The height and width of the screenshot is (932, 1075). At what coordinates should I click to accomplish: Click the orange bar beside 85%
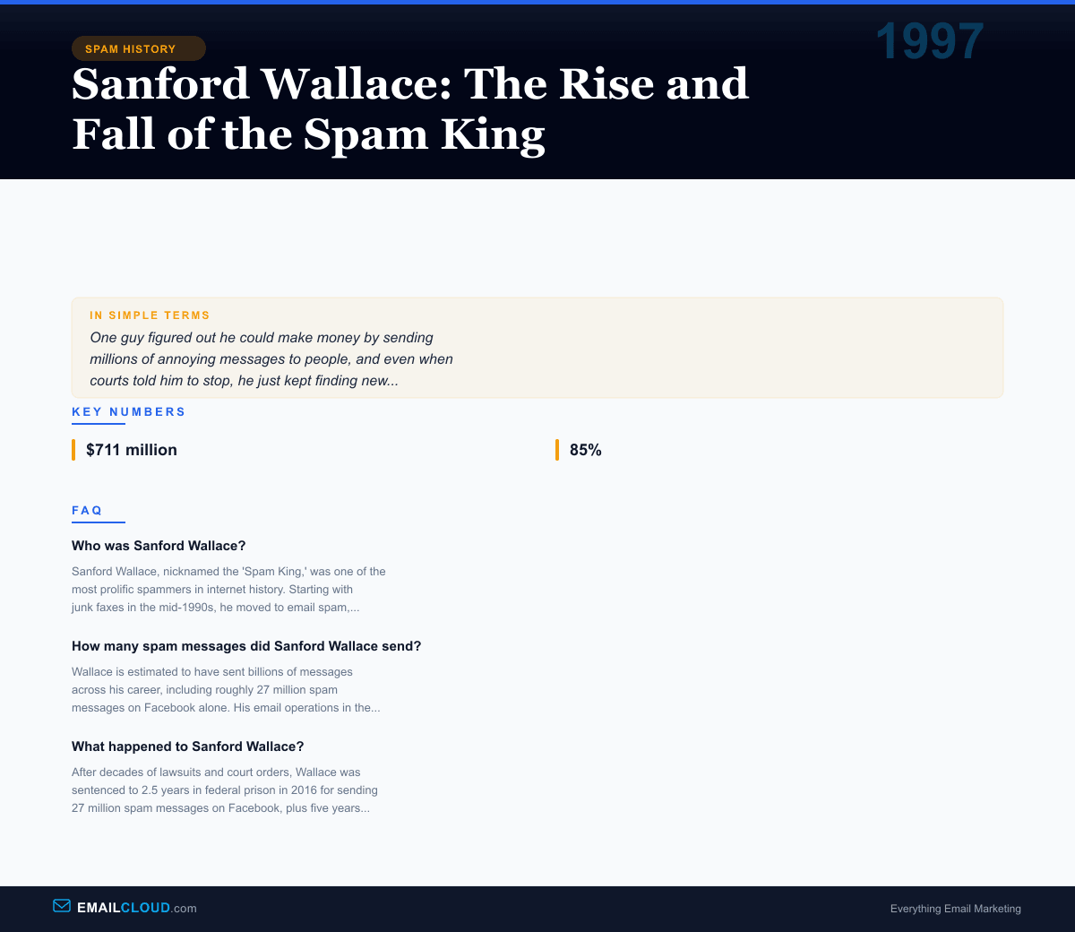(x=557, y=450)
